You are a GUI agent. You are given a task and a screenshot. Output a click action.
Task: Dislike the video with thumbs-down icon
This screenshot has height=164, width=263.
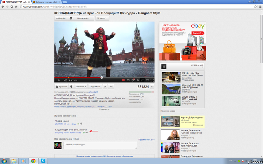pyautogui.click(x=71, y=87)
